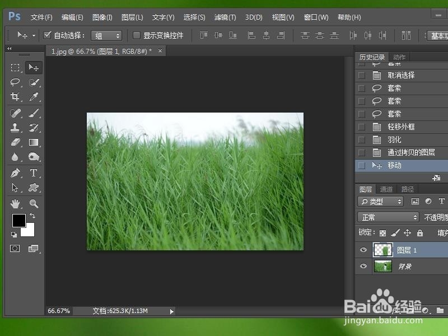Reset default foreground and background colors
Viewport: 448px width, 336px height.
pyautogui.click(x=13, y=235)
